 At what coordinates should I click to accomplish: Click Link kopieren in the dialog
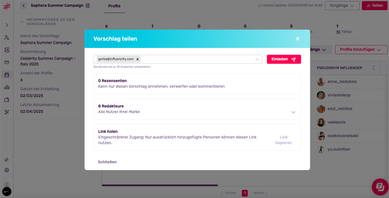click(x=284, y=140)
